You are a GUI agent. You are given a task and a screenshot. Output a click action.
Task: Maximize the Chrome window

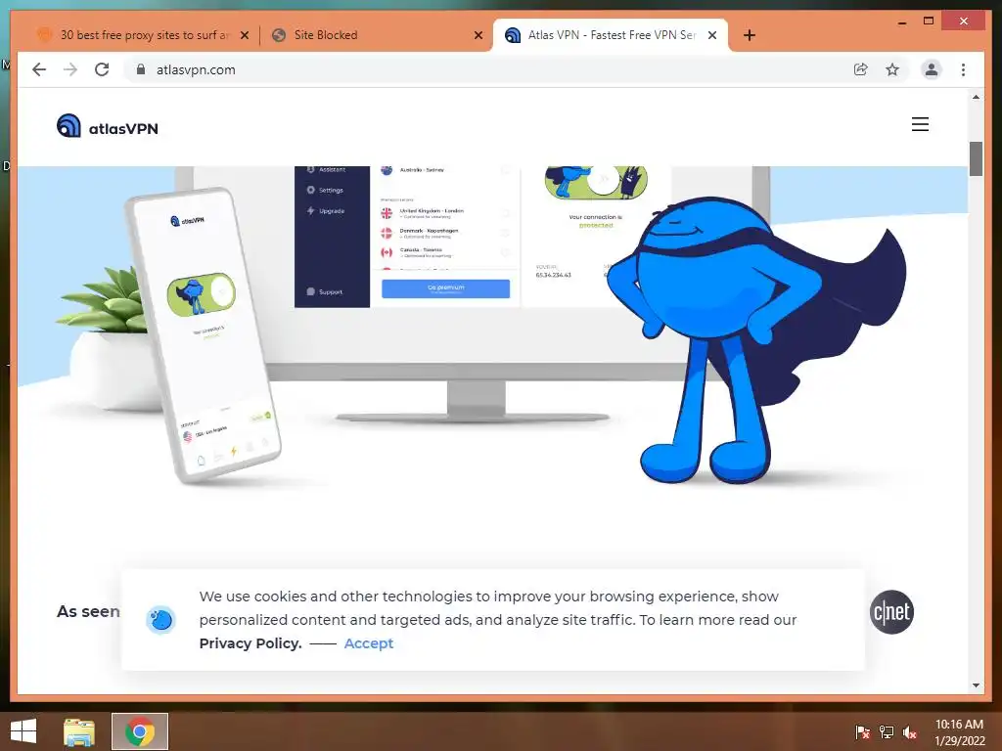coord(929,22)
